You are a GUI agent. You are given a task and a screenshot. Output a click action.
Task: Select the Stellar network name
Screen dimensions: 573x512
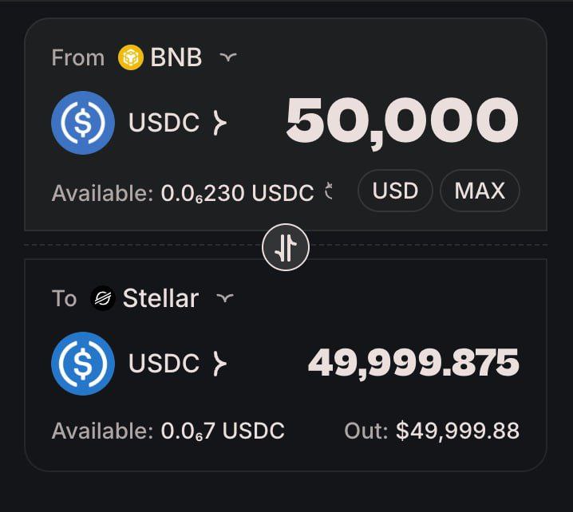[x=160, y=298]
